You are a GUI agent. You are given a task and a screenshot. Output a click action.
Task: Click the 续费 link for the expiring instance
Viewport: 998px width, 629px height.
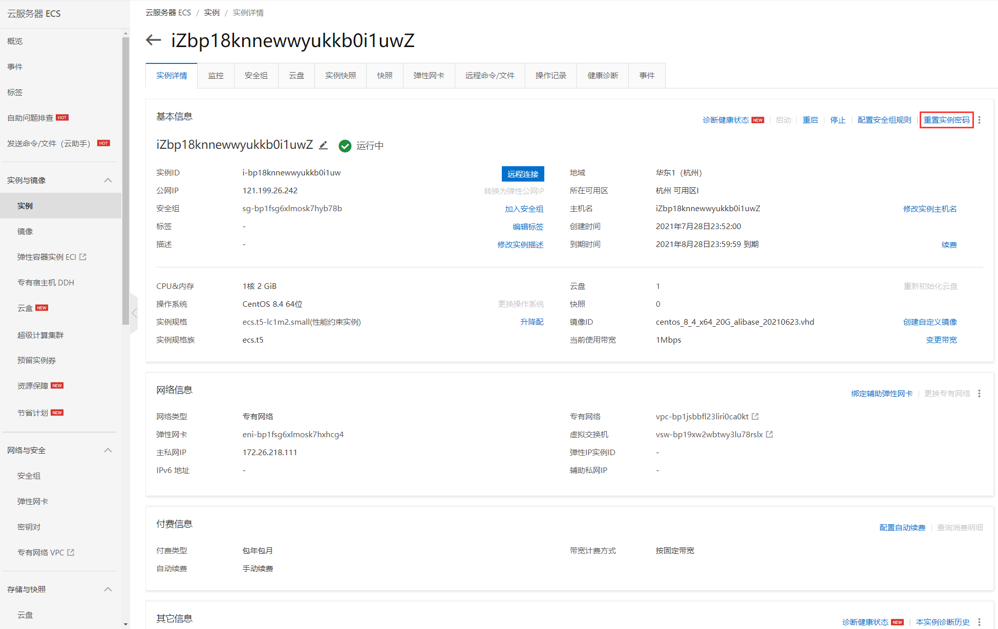[x=949, y=244]
